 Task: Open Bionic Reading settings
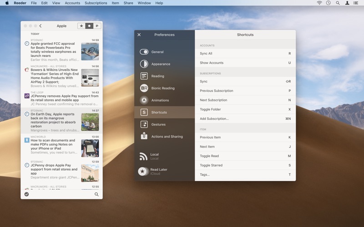coord(162,88)
